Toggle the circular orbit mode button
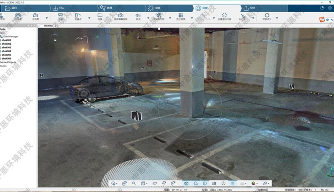This screenshot has width=334, height=192. point(195,183)
